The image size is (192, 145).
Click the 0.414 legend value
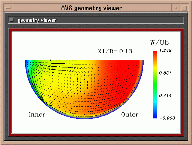pos(165,96)
